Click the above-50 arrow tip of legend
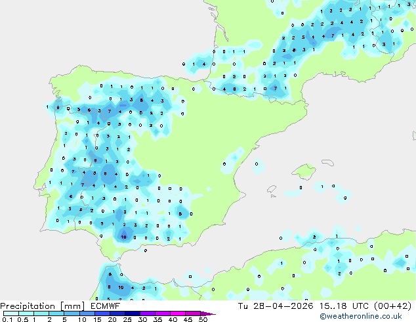Viewport: 416px width, 322px height. [x=208, y=313]
